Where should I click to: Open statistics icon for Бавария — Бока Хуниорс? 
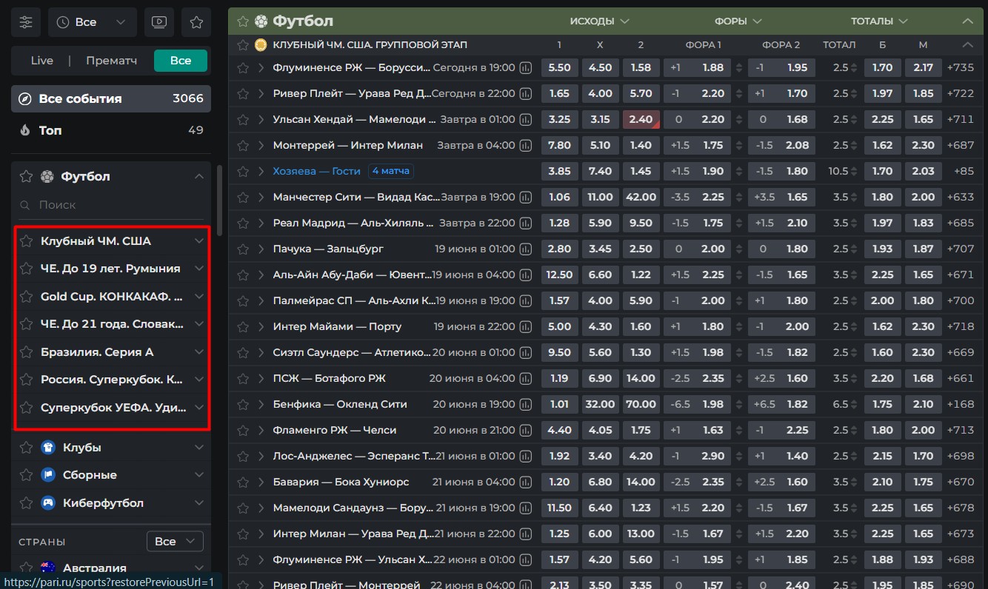pyautogui.click(x=526, y=482)
